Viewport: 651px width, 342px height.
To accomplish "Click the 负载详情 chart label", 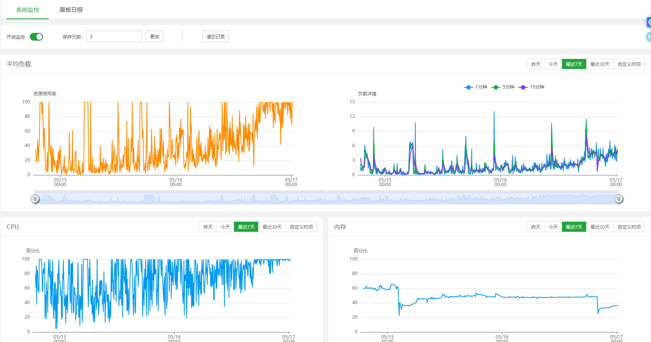I will click(367, 93).
